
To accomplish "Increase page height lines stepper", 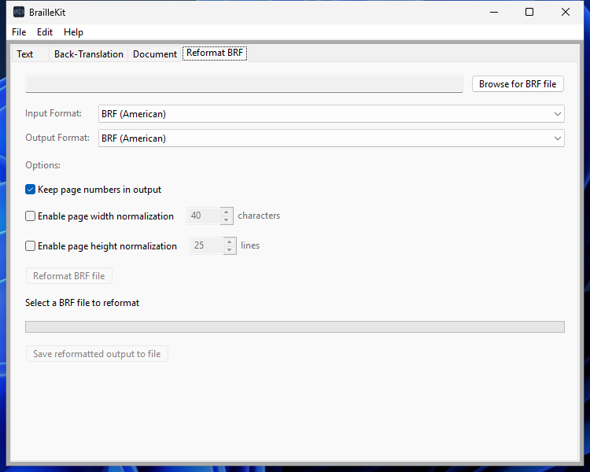I will coord(230,242).
